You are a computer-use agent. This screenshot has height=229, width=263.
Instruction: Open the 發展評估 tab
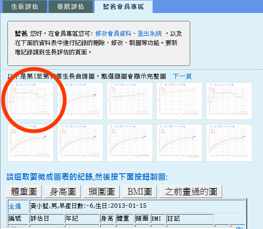coord(71,7)
